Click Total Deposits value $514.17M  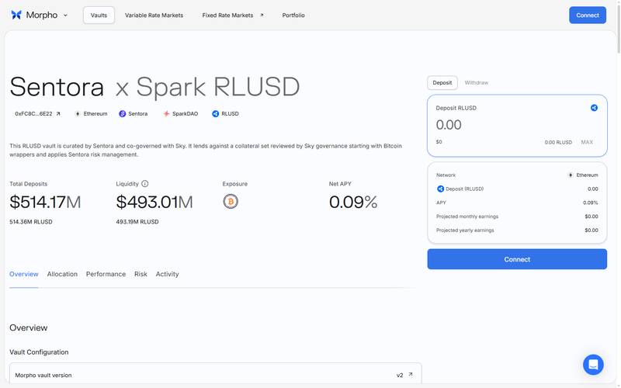pyautogui.click(x=45, y=203)
